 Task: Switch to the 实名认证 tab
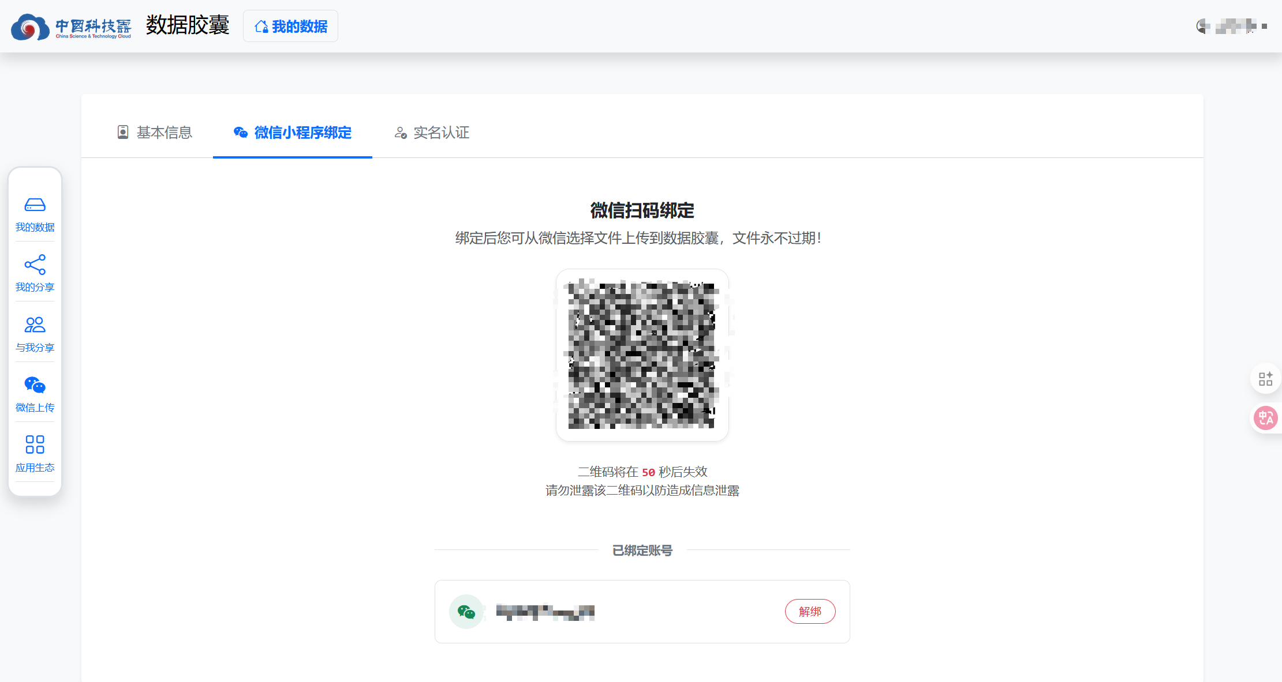click(432, 133)
